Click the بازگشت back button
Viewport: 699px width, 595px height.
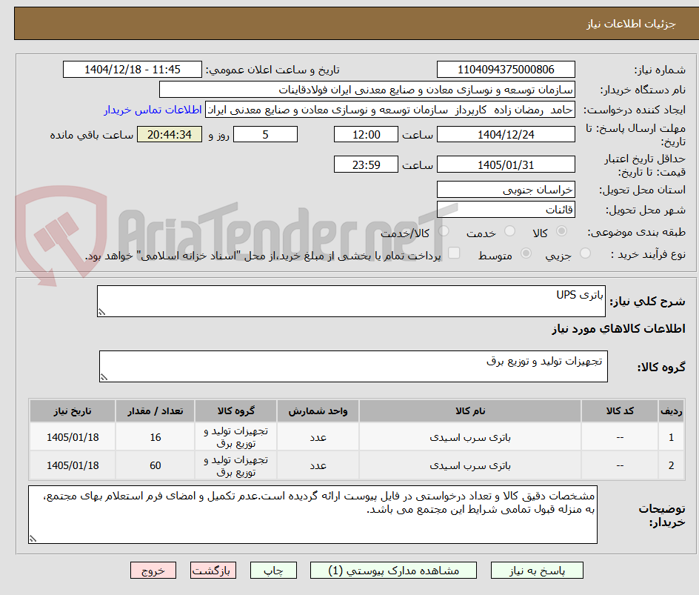click(x=213, y=571)
